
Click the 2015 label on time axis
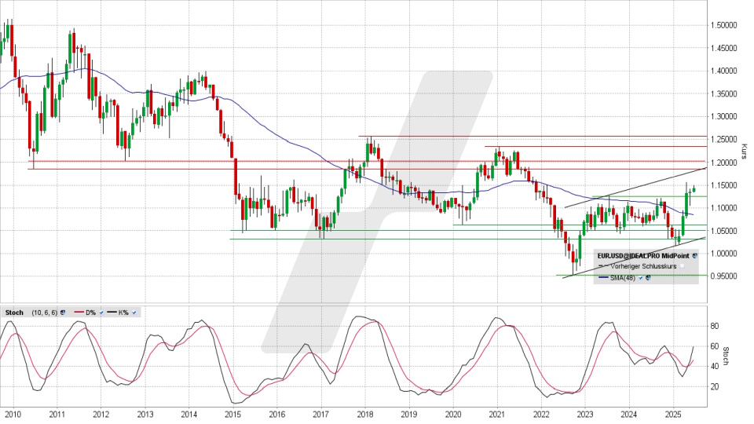[x=232, y=414]
